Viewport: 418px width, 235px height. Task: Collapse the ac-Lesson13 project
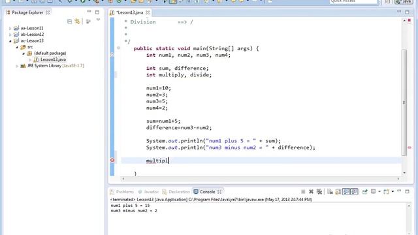[10, 41]
